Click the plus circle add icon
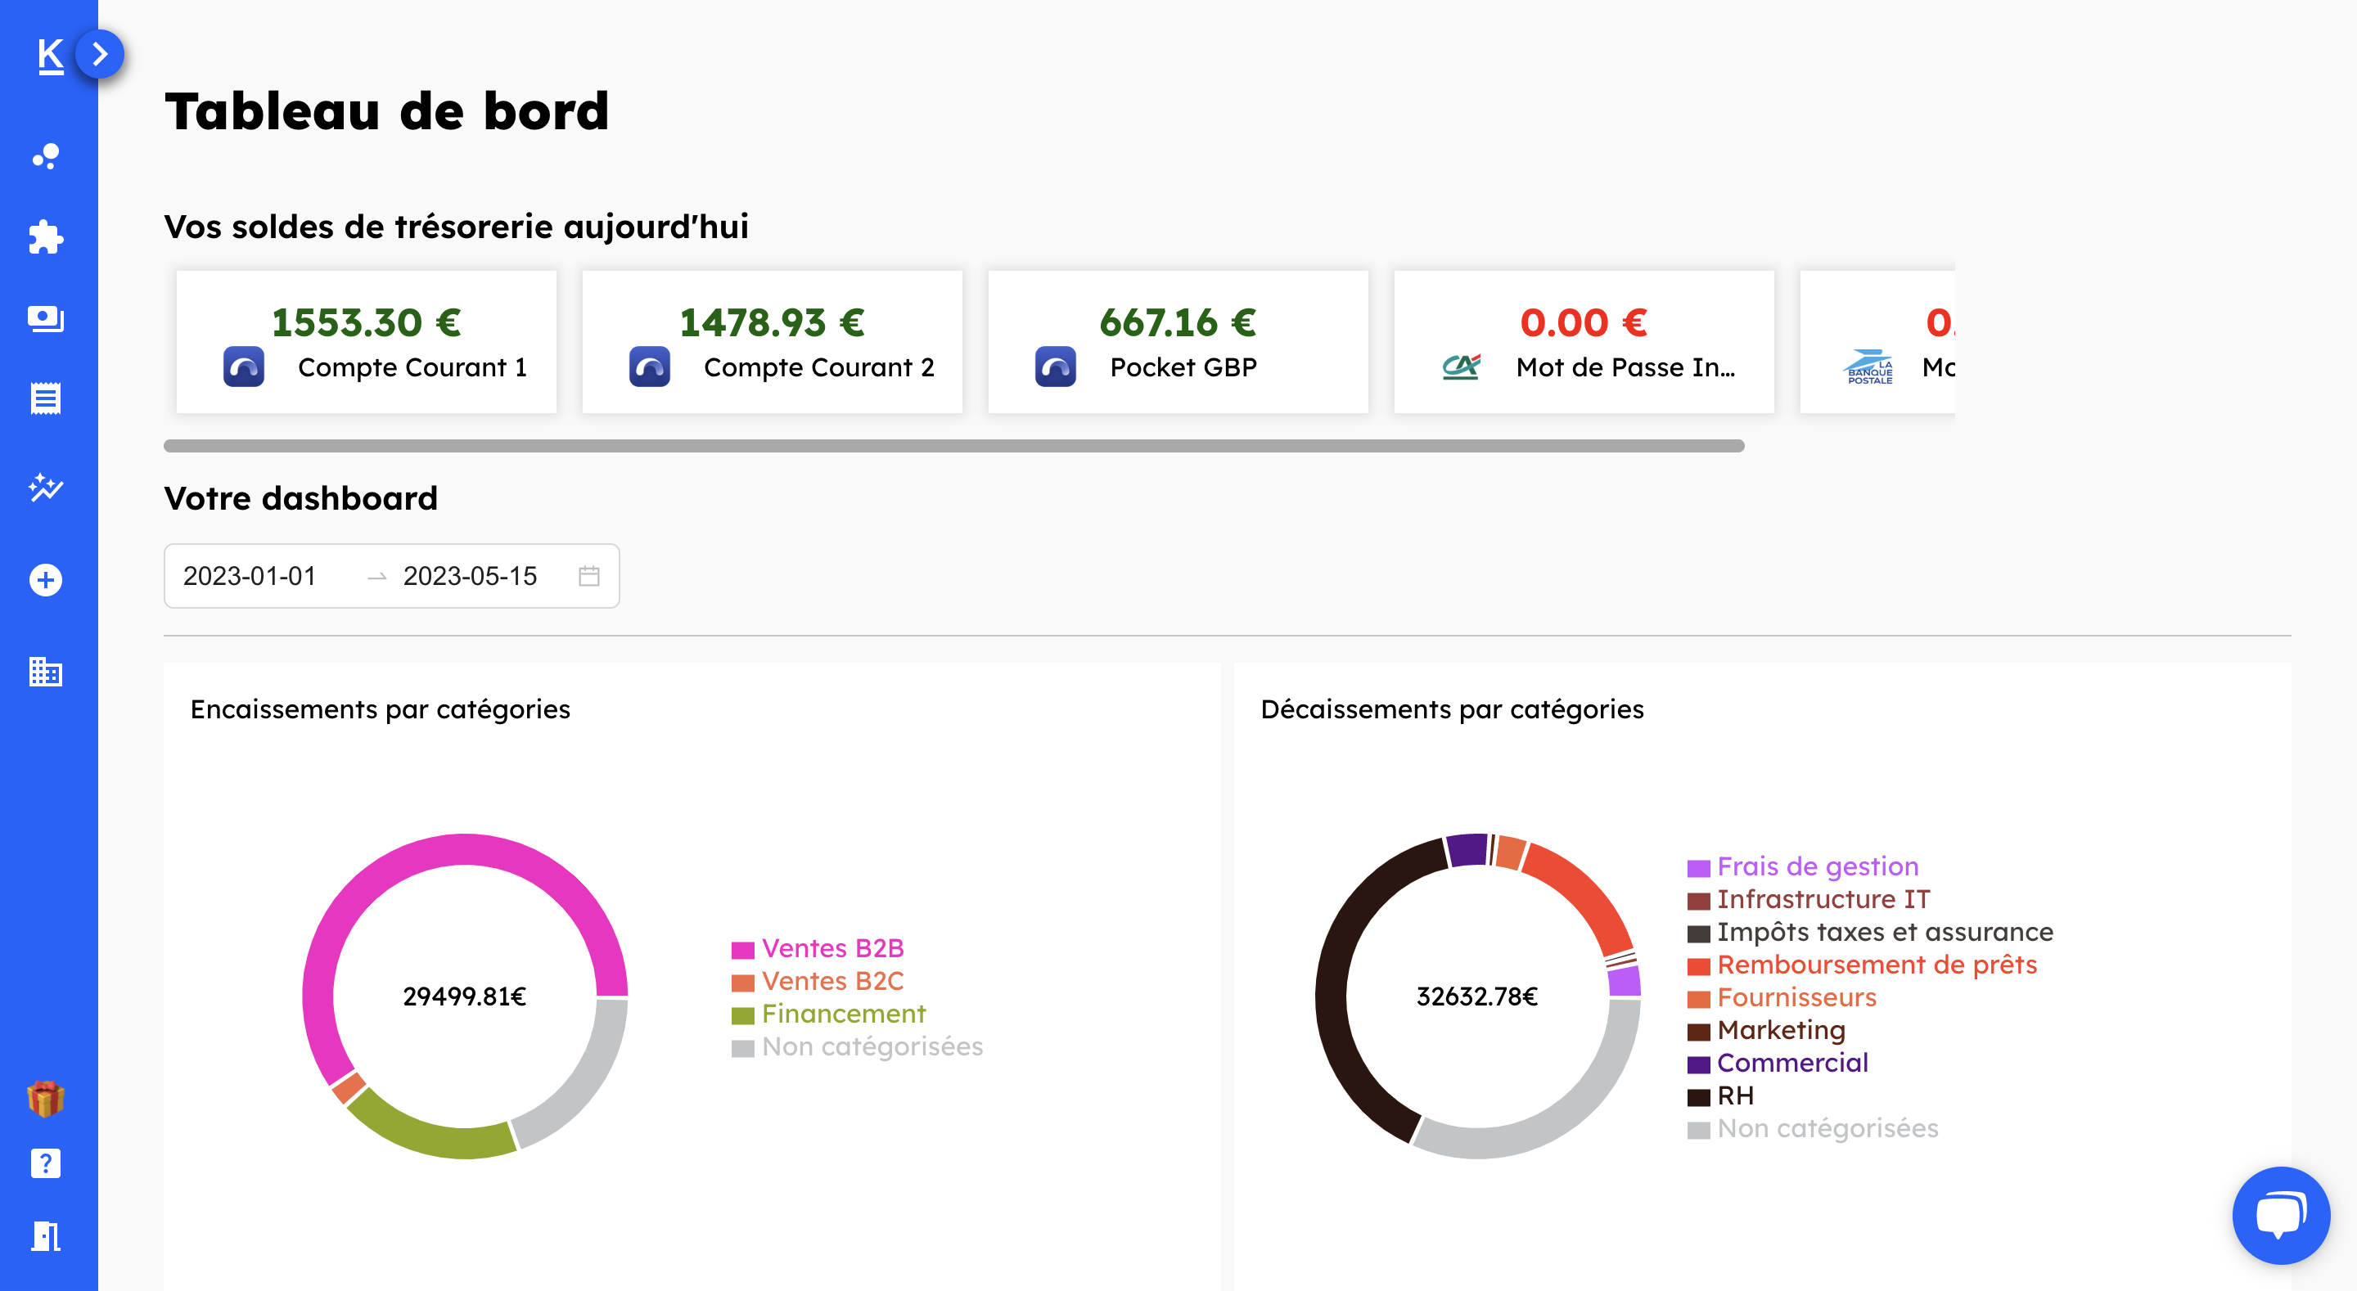The height and width of the screenshot is (1291, 2357). (46, 580)
